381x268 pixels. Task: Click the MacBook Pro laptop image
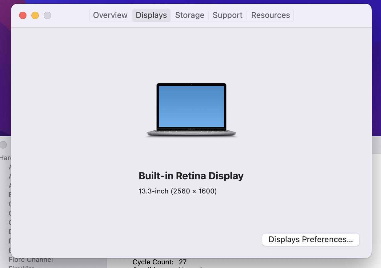click(x=191, y=109)
